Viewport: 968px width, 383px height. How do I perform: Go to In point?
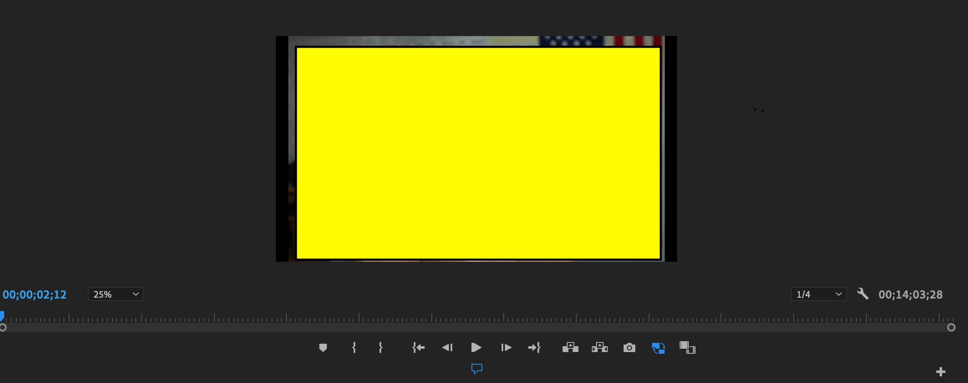tap(418, 347)
